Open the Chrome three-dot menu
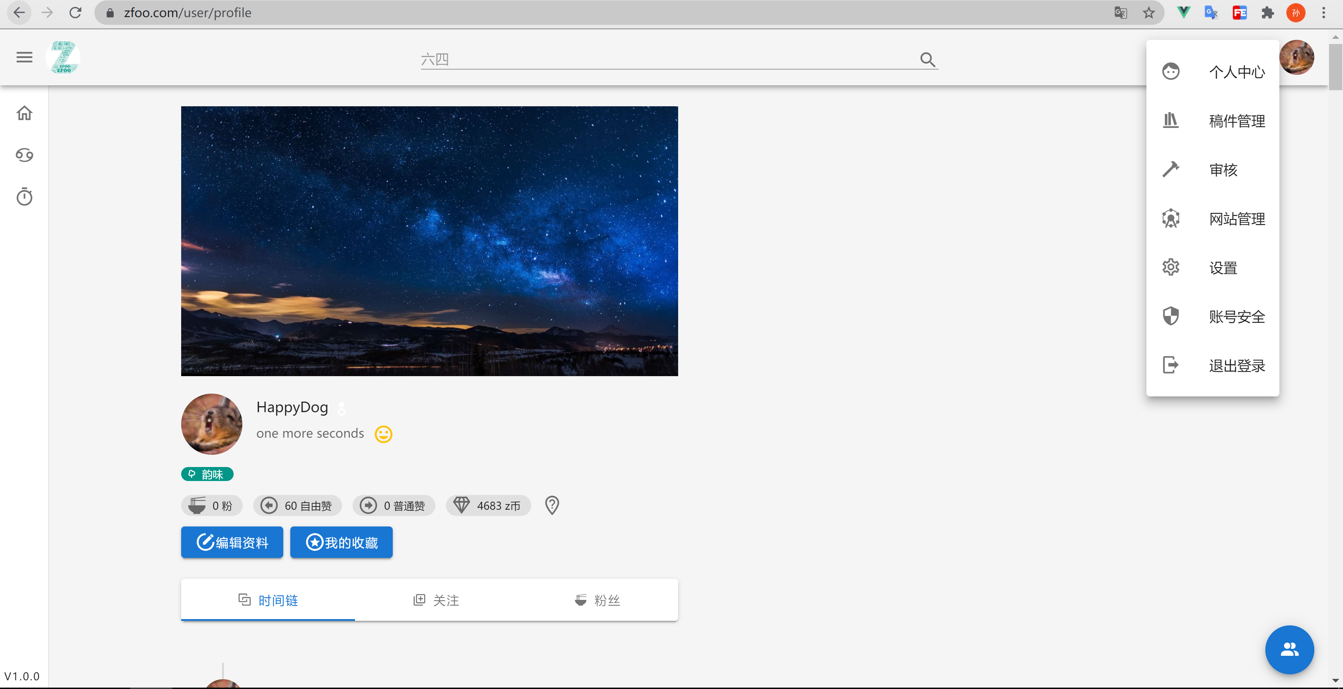 click(1323, 13)
